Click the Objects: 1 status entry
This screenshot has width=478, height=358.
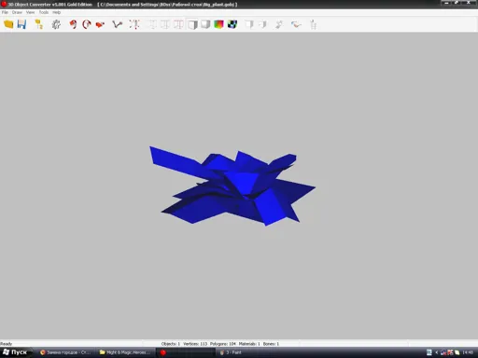pos(171,344)
